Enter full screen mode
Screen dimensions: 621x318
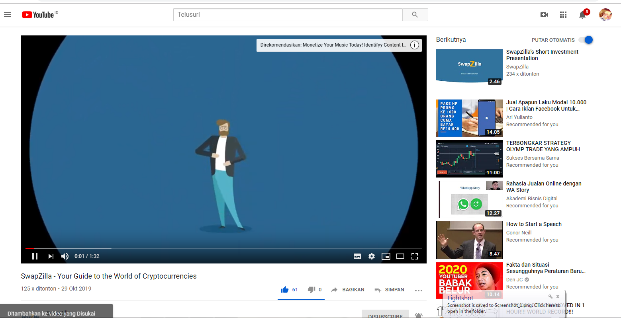coord(415,256)
